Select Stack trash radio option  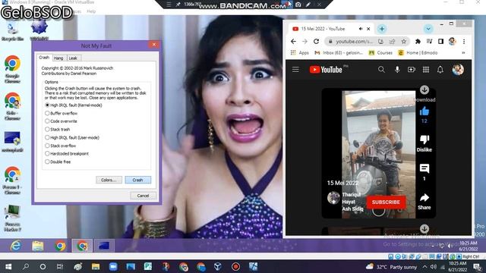point(47,130)
